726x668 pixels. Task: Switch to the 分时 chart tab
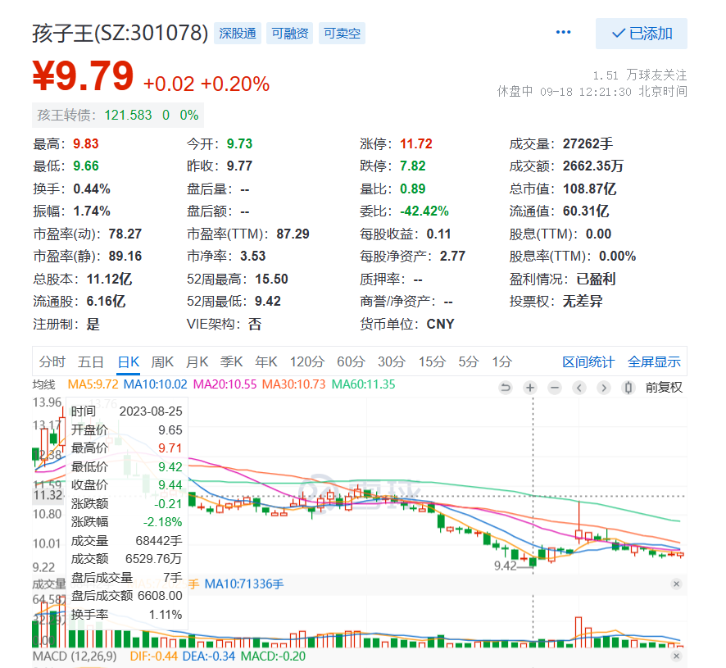(x=52, y=361)
